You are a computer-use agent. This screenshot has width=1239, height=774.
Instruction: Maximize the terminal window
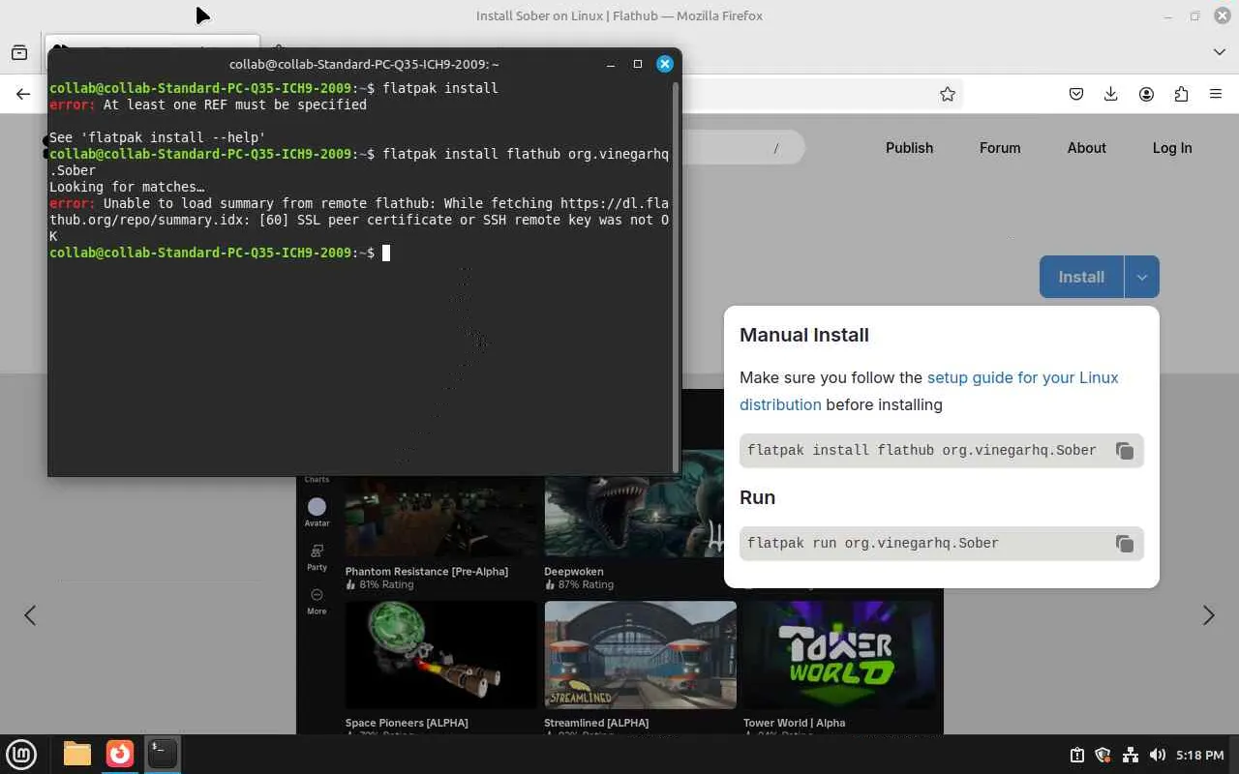pos(637,65)
